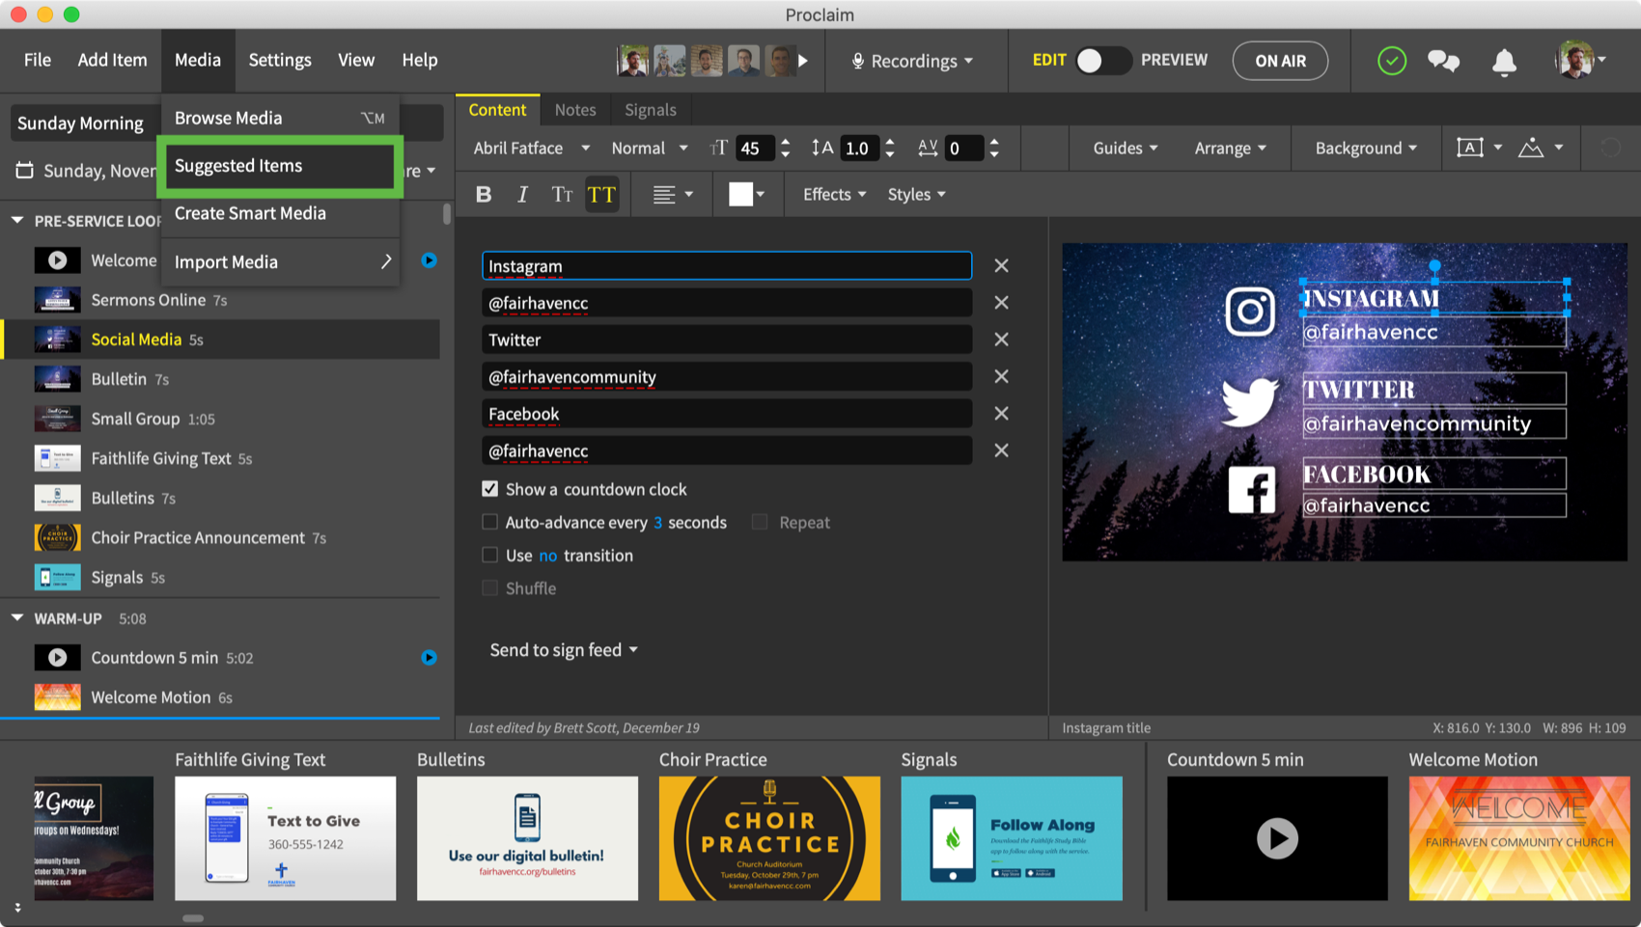The image size is (1641, 927).
Task: Click the blue play indicator on the Welcome row
Action: pos(429,260)
